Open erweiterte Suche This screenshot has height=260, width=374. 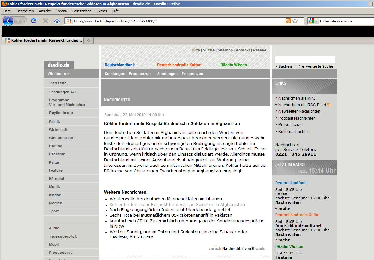pos(318,66)
